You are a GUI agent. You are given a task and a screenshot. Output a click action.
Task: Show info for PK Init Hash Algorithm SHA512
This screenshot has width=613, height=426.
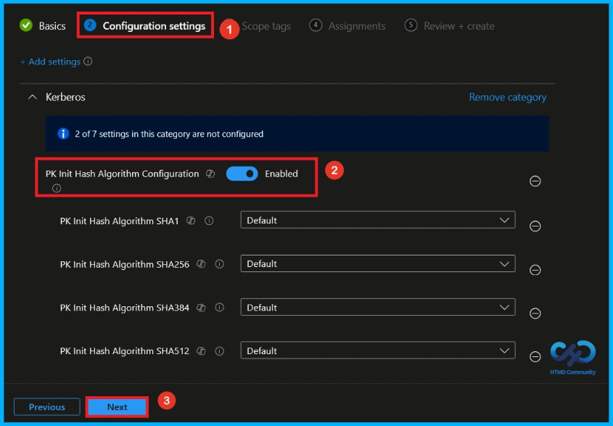click(x=220, y=351)
